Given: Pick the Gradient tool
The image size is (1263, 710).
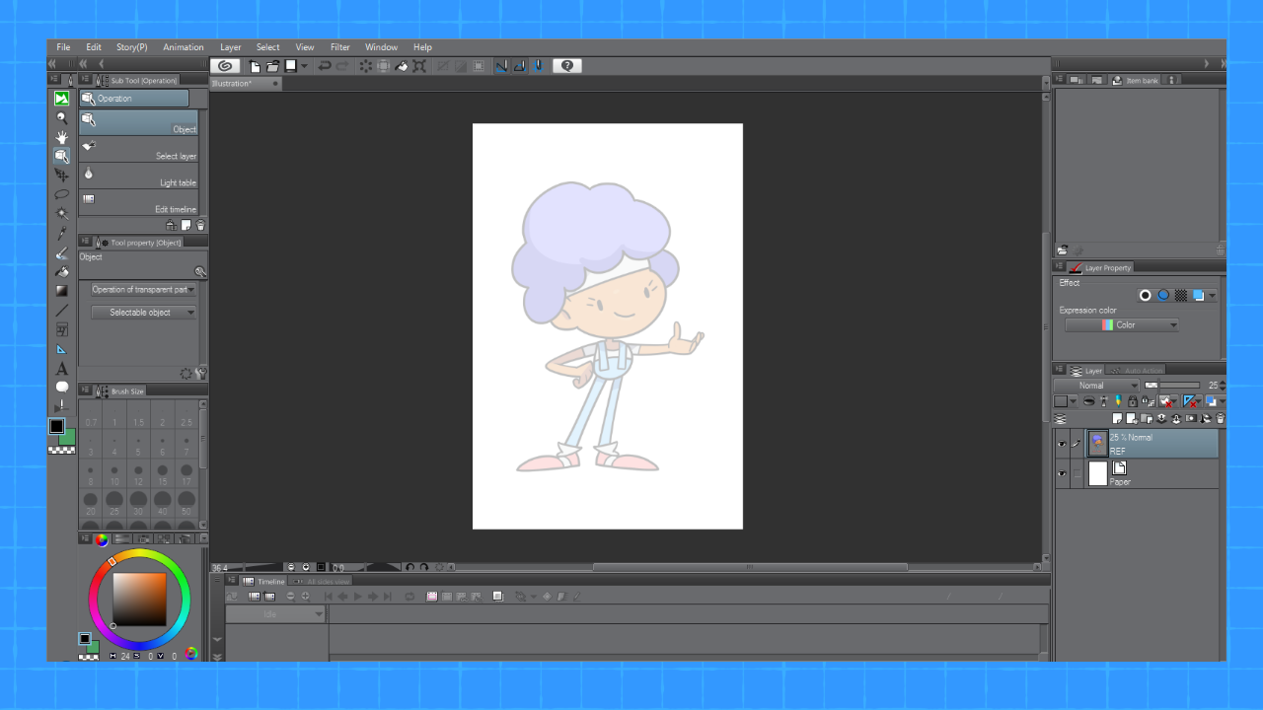Looking at the screenshot, I should coord(62,291).
